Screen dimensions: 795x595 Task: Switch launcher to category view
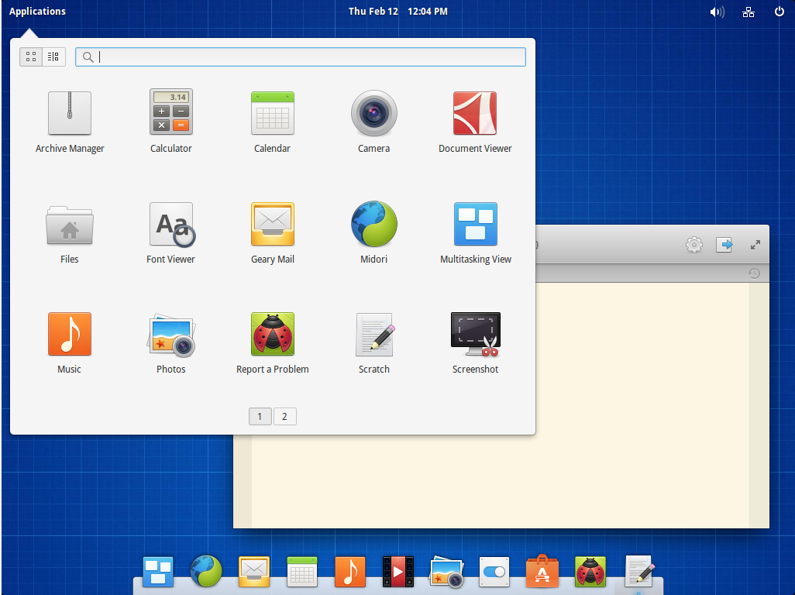click(53, 57)
